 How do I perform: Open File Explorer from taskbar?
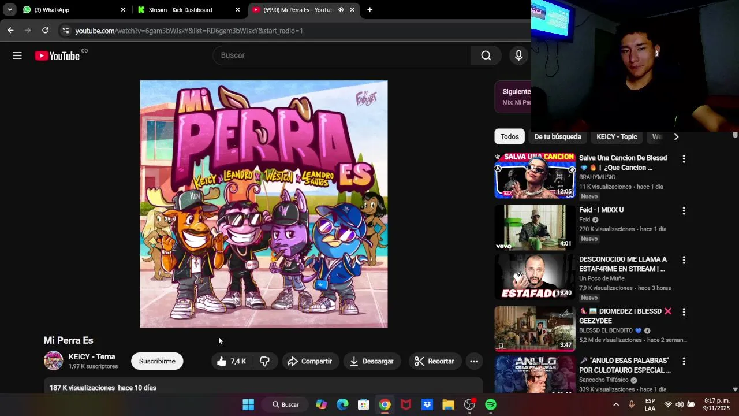[448, 404]
